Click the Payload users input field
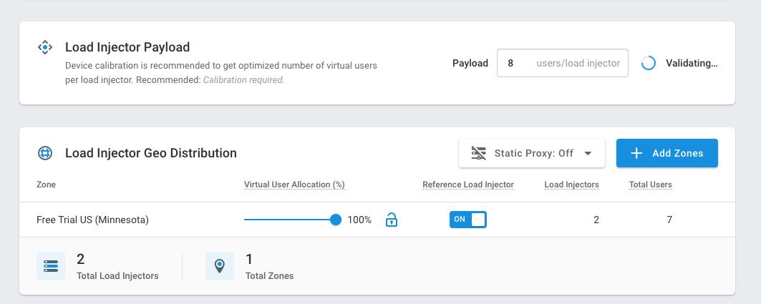 [x=562, y=63]
